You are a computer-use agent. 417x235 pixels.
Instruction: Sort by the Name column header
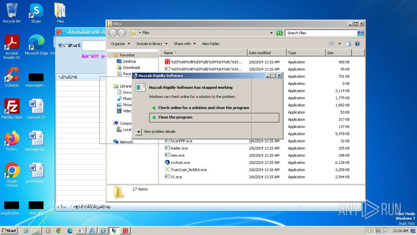pos(203,53)
